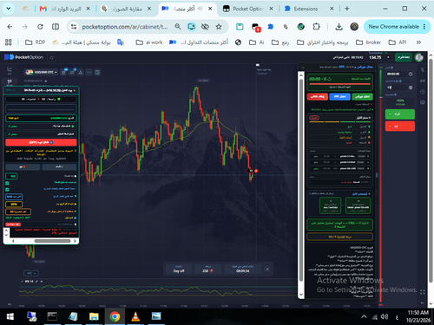Open the Chrome downloads icon

(339, 27)
